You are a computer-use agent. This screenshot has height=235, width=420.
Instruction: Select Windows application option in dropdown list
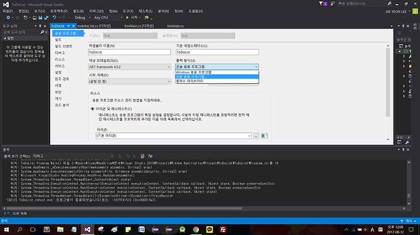(217, 72)
